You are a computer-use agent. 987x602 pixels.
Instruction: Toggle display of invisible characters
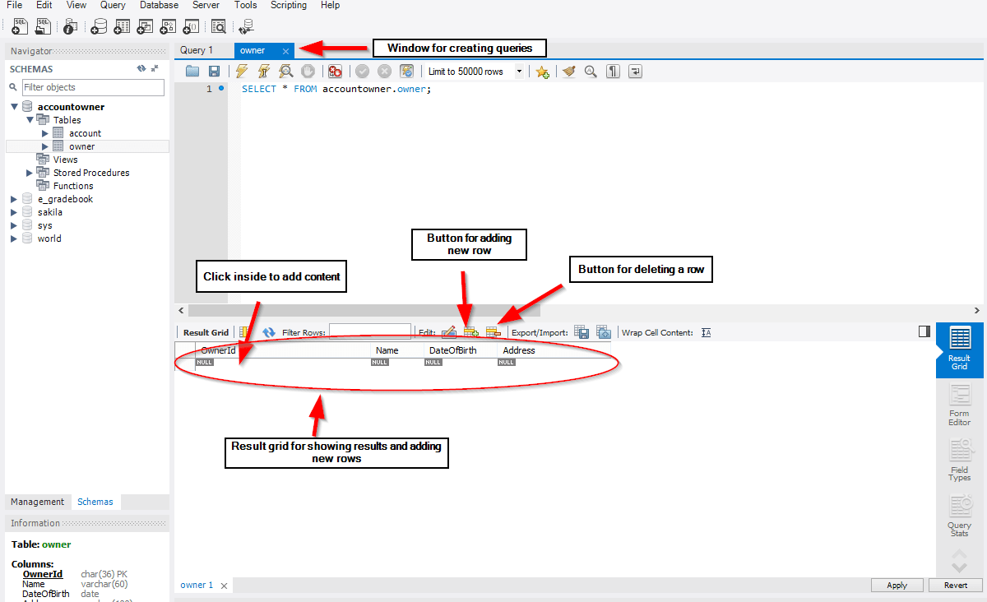click(613, 71)
